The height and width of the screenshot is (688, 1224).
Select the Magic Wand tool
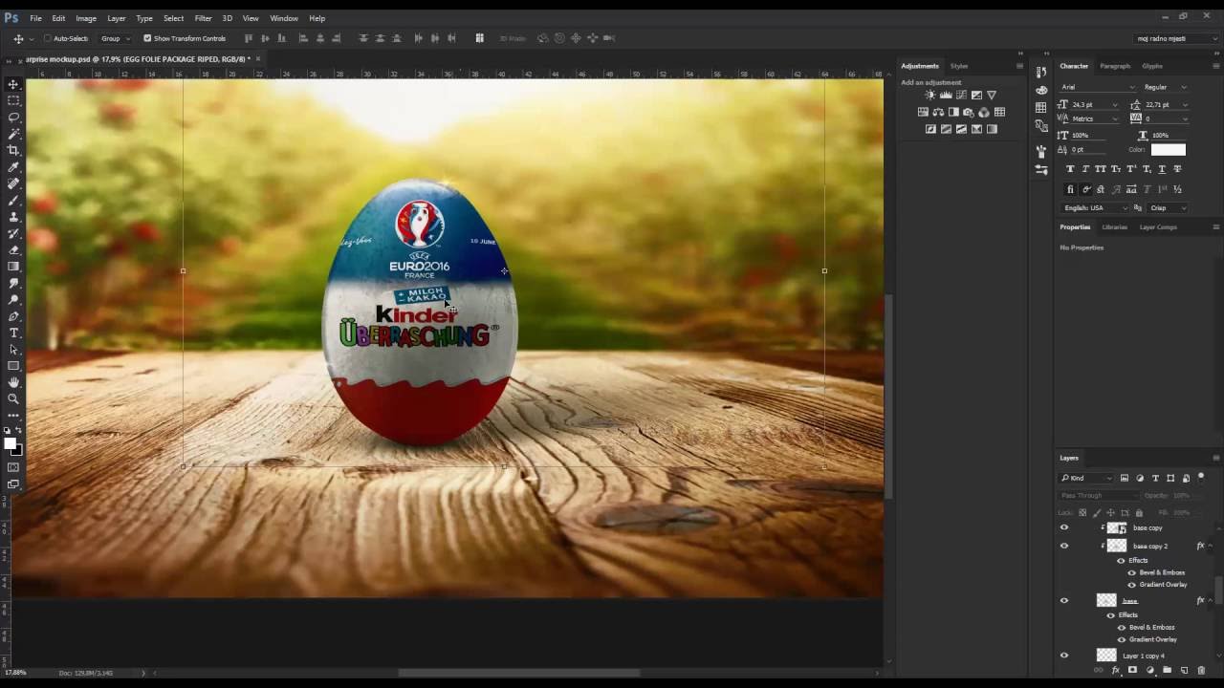[13, 134]
